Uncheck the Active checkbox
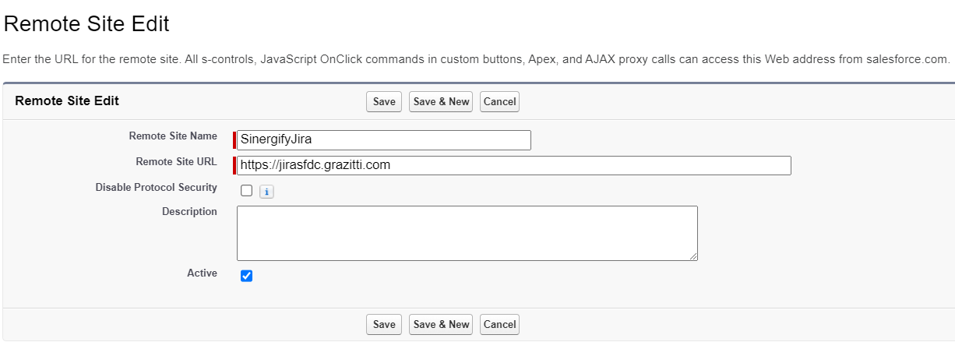The height and width of the screenshot is (342, 955). pyautogui.click(x=247, y=276)
